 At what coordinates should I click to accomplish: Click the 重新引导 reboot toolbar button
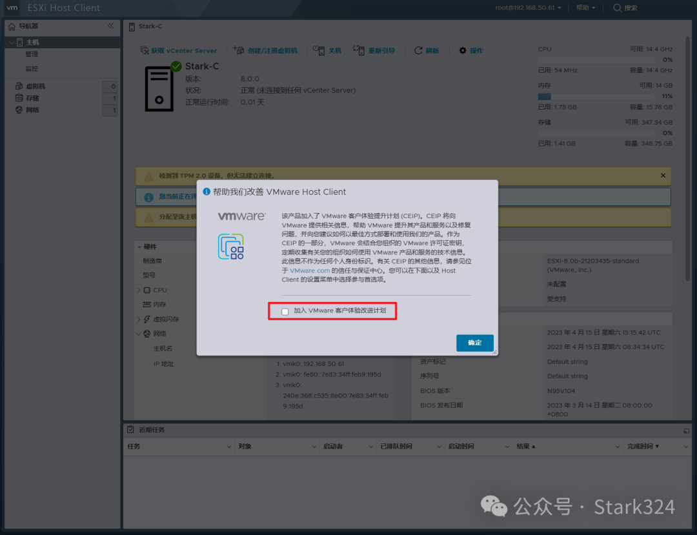tap(374, 50)
